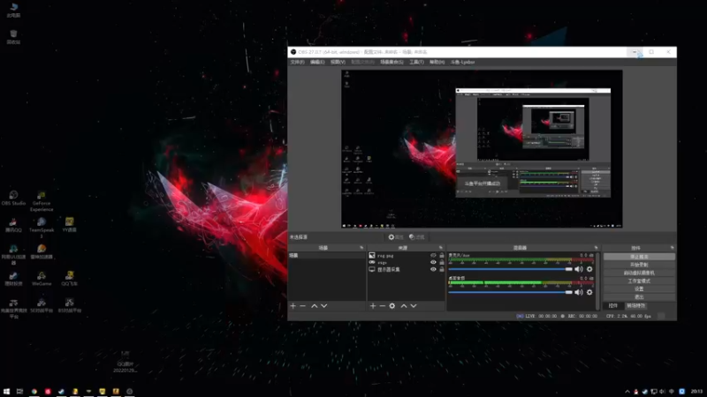Click the taskbar clock
The height and width of the screenshot is (397, 707).
point(697,392)
